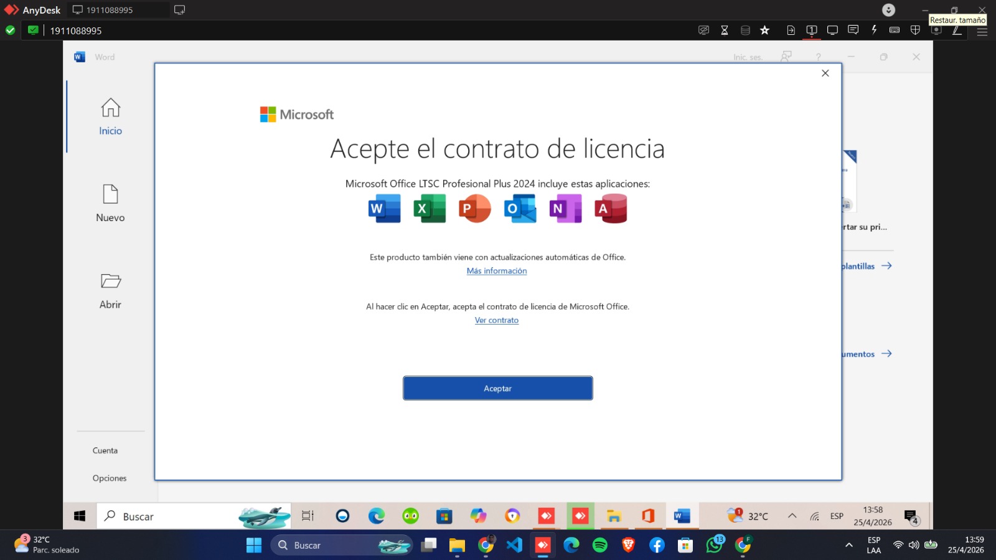
Task: Open VS Code on local taskbar
Action: 514,545
